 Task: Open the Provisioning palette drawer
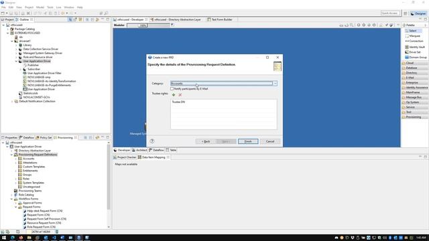415,117
